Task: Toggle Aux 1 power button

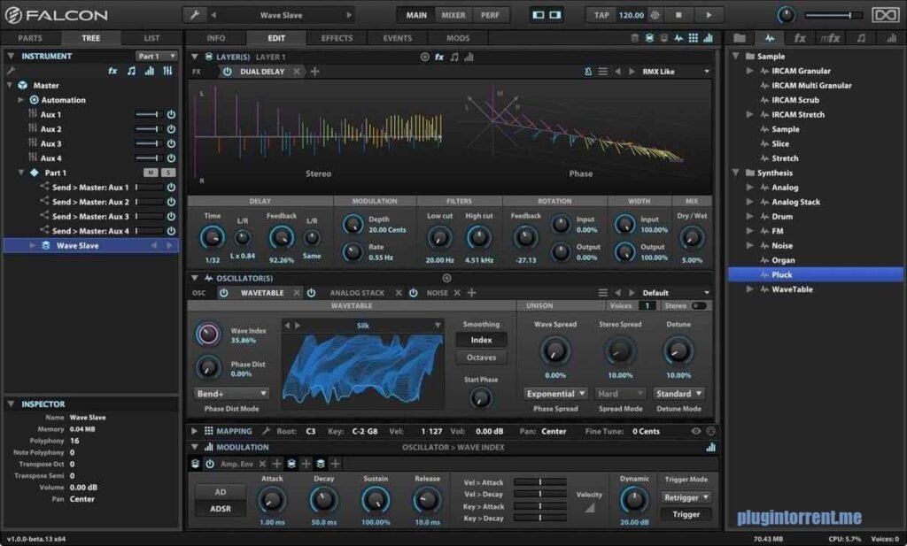Action: coord(171,114)
